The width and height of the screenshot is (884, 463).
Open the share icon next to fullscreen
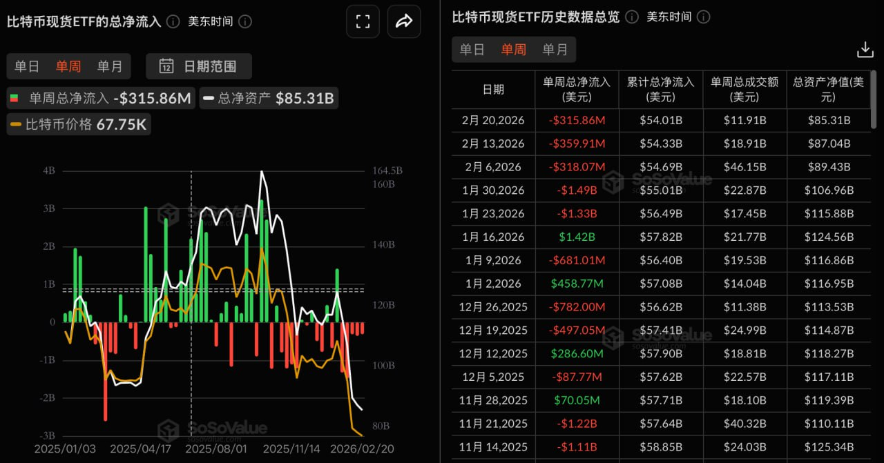coord(404,21)
